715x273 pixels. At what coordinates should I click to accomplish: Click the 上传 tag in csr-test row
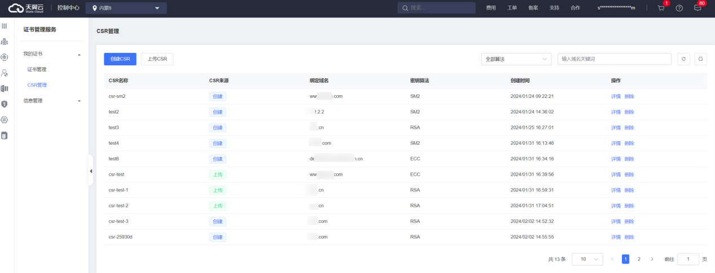click(x=217, y=174)
